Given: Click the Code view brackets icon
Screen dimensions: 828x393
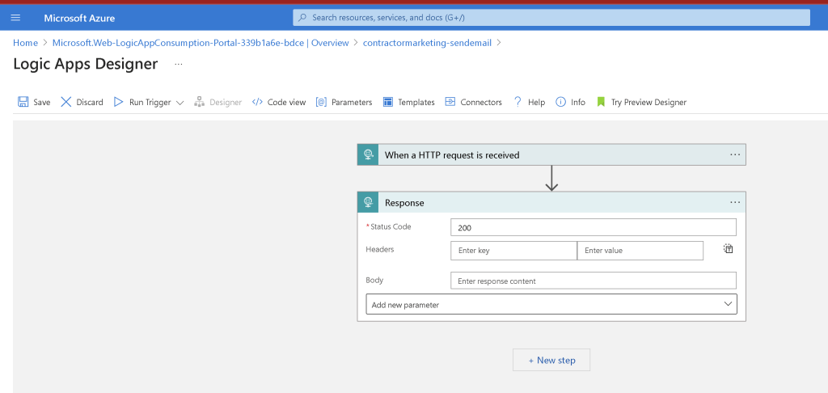Looking at the screenshot, I should coord(257,102).
